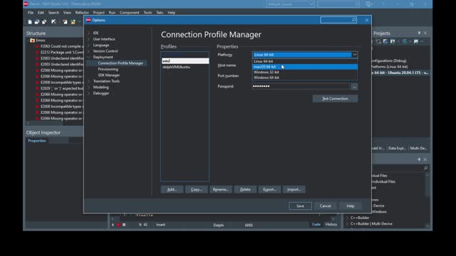Click the red macro record button
The width and height of the screenshot is (456, 256).
tap(118, 225)
